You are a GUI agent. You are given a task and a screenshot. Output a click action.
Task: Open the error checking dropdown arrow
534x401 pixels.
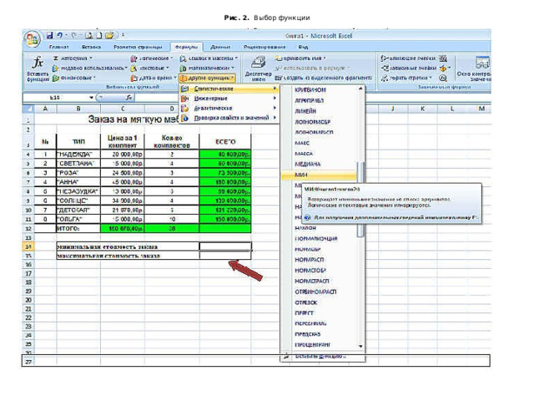pyautogui.click(x=449, y=69)
